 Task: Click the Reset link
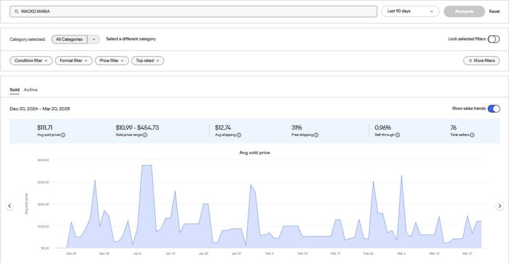[494, 11]
